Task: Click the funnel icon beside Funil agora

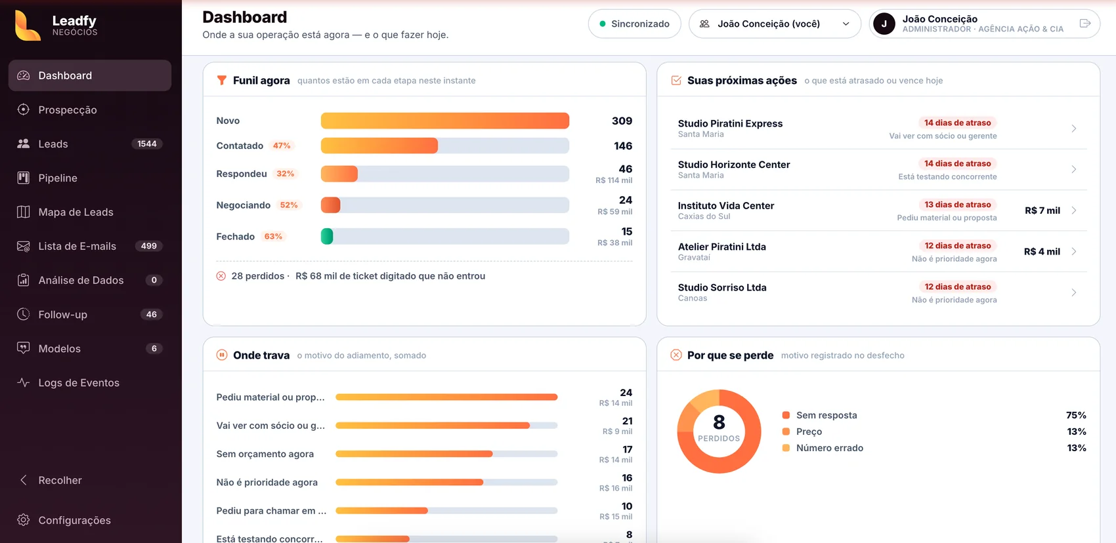Action: pyautogui.click(x=222, y=80)
